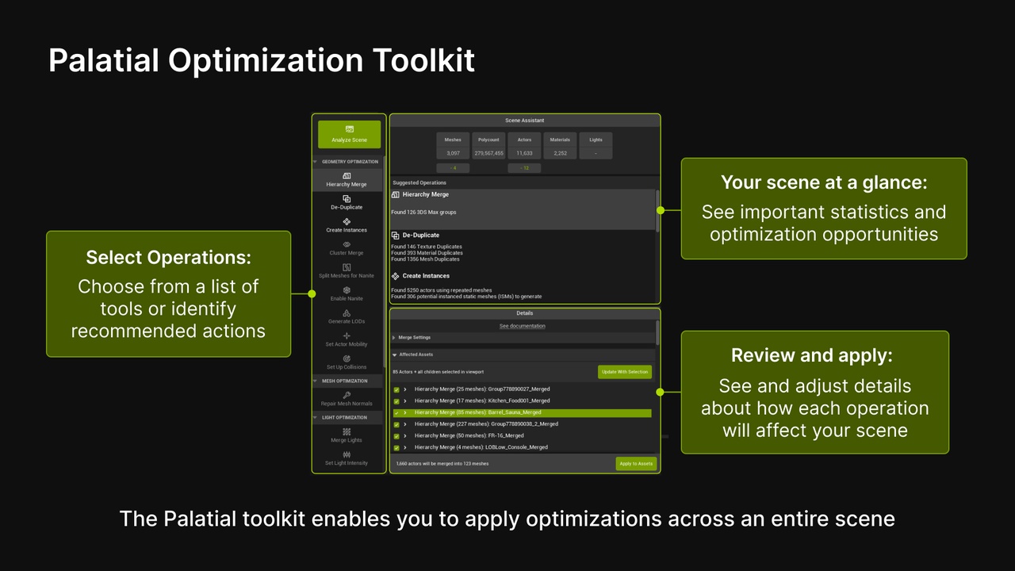Select the Set Light Intensity tool
Screen dimensions: 1015x571
(x=347, y=458)
